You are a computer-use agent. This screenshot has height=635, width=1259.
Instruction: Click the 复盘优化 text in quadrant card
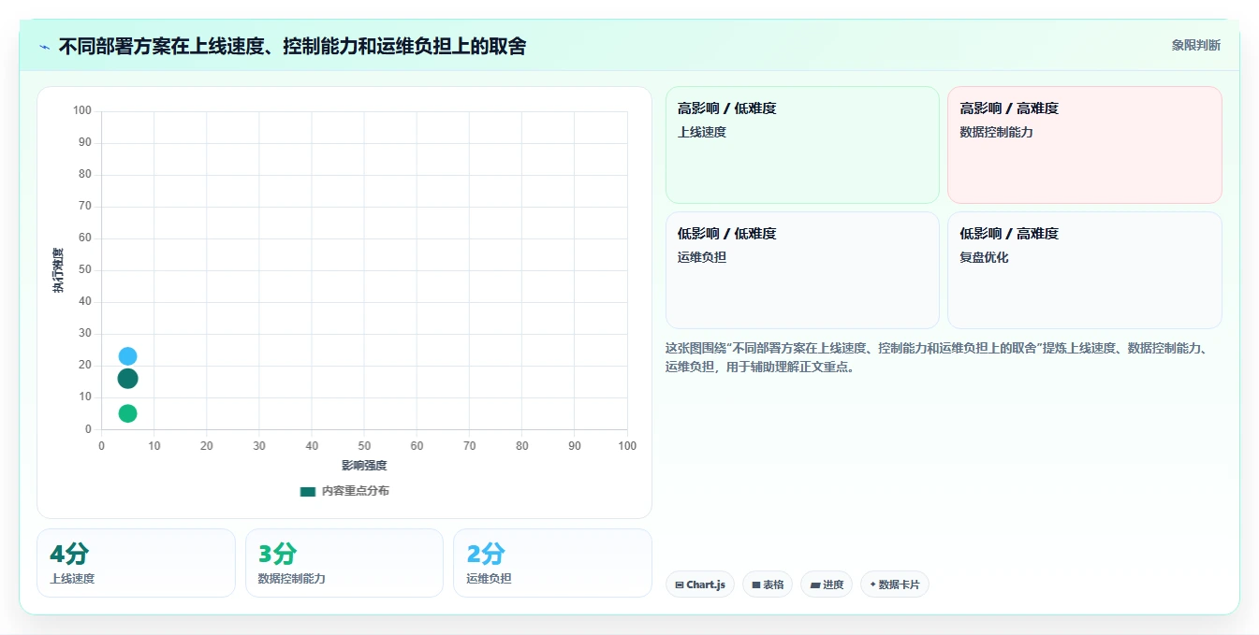tap(984, 257)
